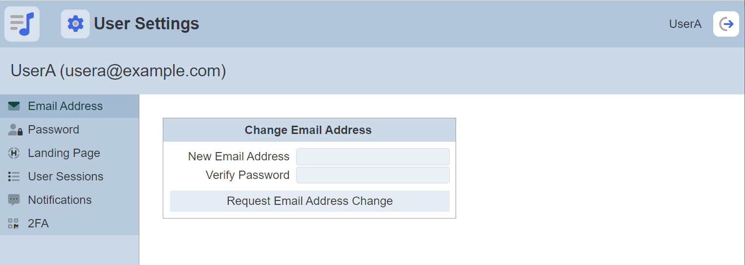The width and height of the screenshot is (745, 265).
Task: Click the list icon beside User Sessions
Action: pyautogui.click(x=14, y=177)
